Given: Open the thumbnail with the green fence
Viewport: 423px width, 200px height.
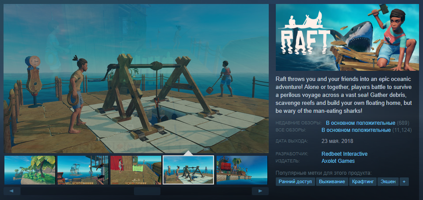Looking at the screenshot, I should 136,170.
